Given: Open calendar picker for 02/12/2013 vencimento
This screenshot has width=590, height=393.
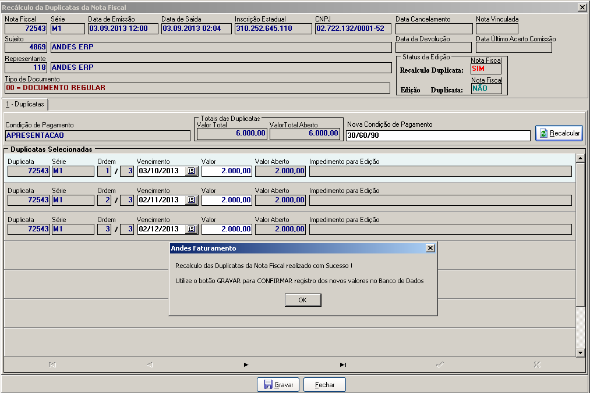Looking at the screenshot, I should tap(191, 229).
